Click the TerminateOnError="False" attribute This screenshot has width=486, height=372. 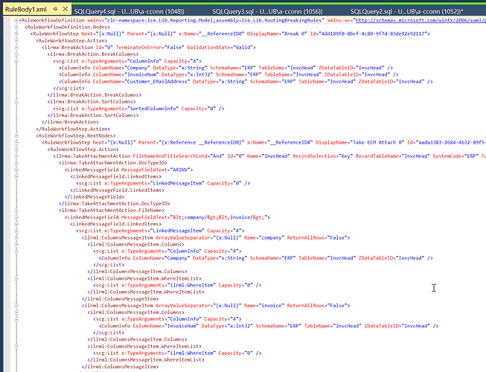[x=150, y=48]
